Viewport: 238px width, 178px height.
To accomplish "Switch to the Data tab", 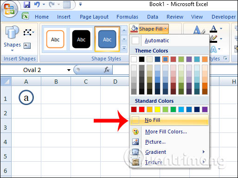I will [x=153, y=17].
